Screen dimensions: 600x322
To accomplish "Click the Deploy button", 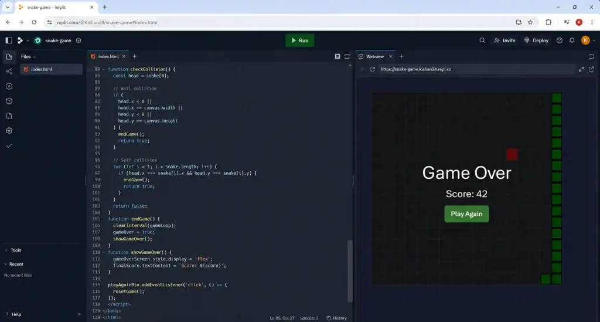I will pyautogui.click(x=537, y=40).
